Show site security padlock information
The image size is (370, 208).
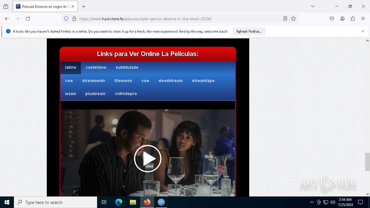tap(74, 19)
